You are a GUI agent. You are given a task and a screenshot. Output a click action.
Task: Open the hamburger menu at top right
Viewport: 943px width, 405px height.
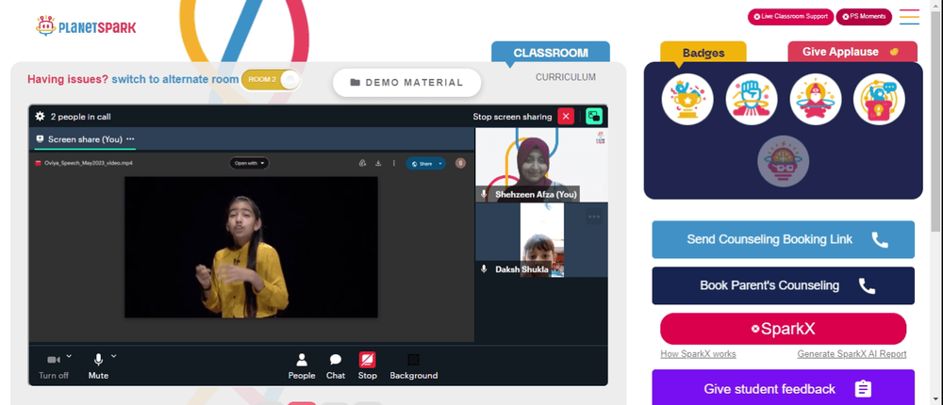(909, 17)
